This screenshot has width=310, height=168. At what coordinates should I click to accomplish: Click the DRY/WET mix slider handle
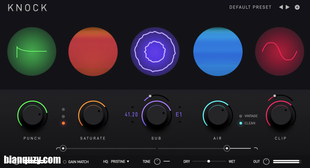click(208, 161)
